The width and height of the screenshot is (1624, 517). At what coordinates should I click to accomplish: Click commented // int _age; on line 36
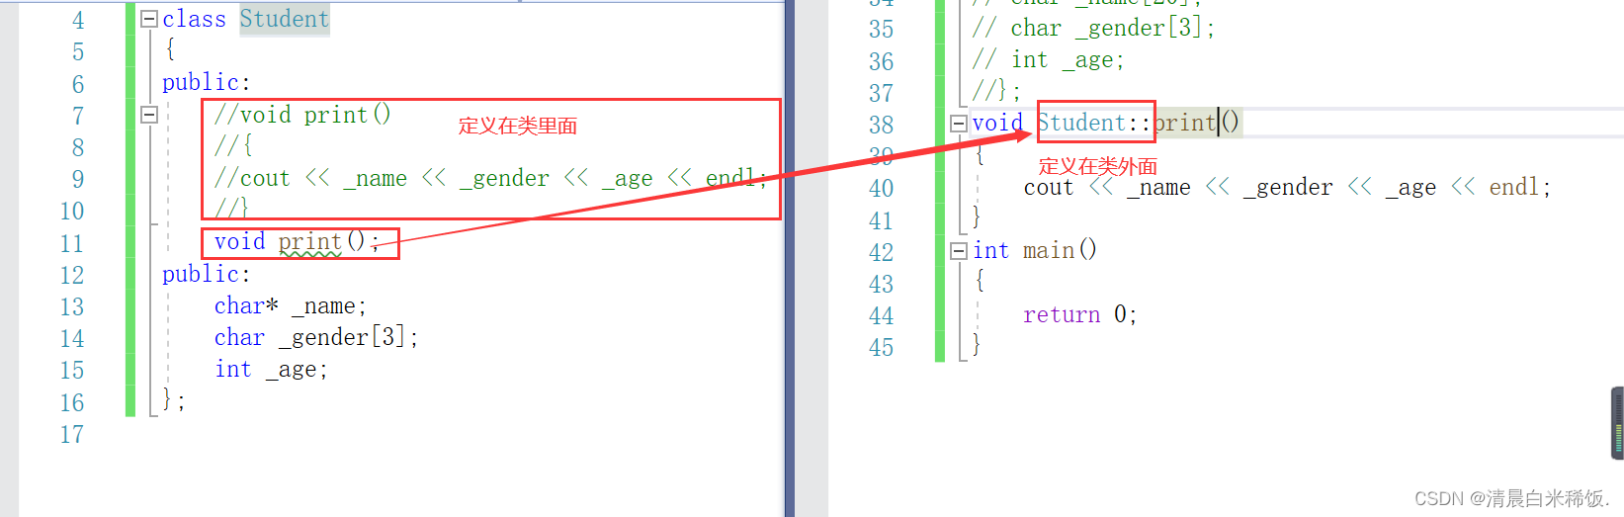click(x=1048, y=60)
